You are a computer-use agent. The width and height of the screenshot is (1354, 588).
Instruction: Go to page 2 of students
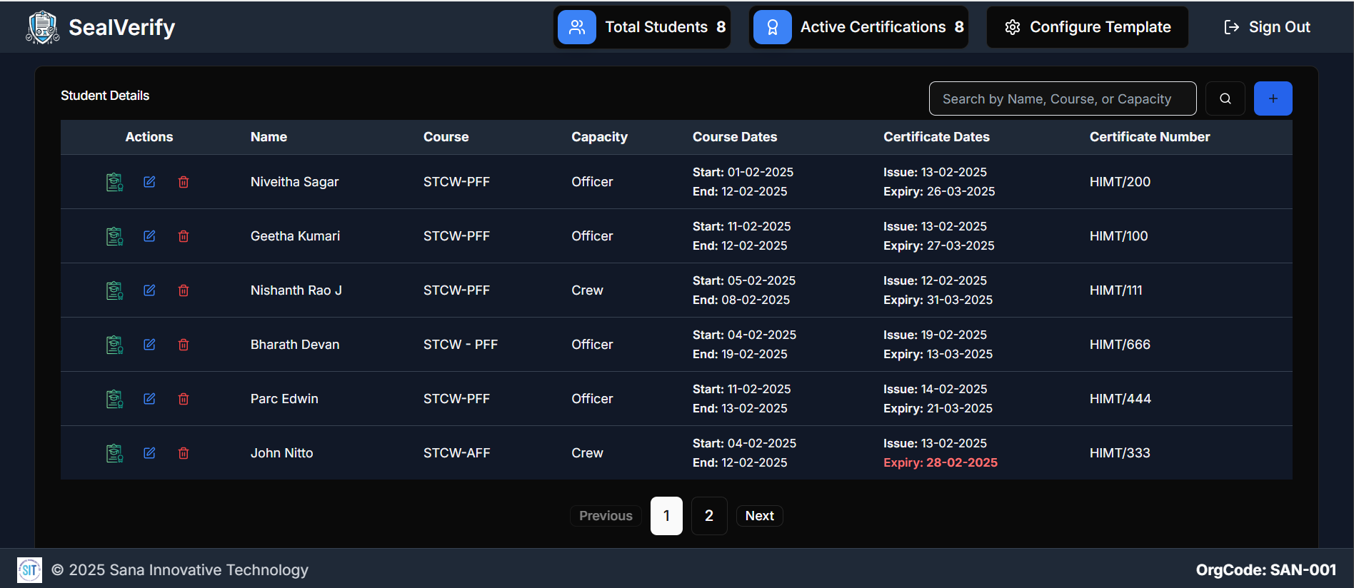[x=708, y=516]
